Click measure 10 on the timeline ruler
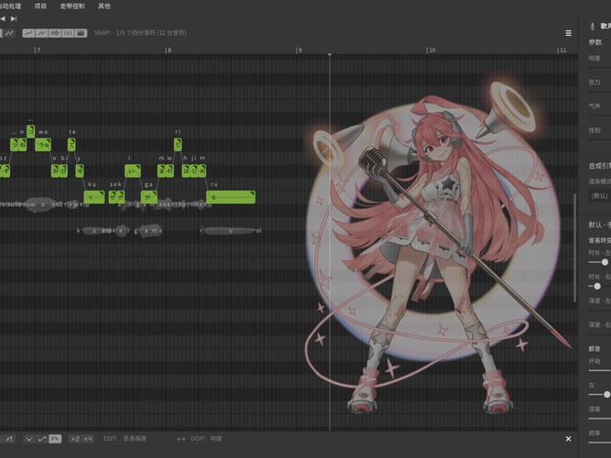Viewport: 611px width, 458px height. pos(431,49)
